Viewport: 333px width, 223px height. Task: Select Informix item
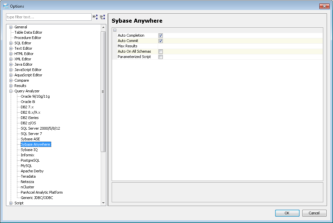point(28,155)
